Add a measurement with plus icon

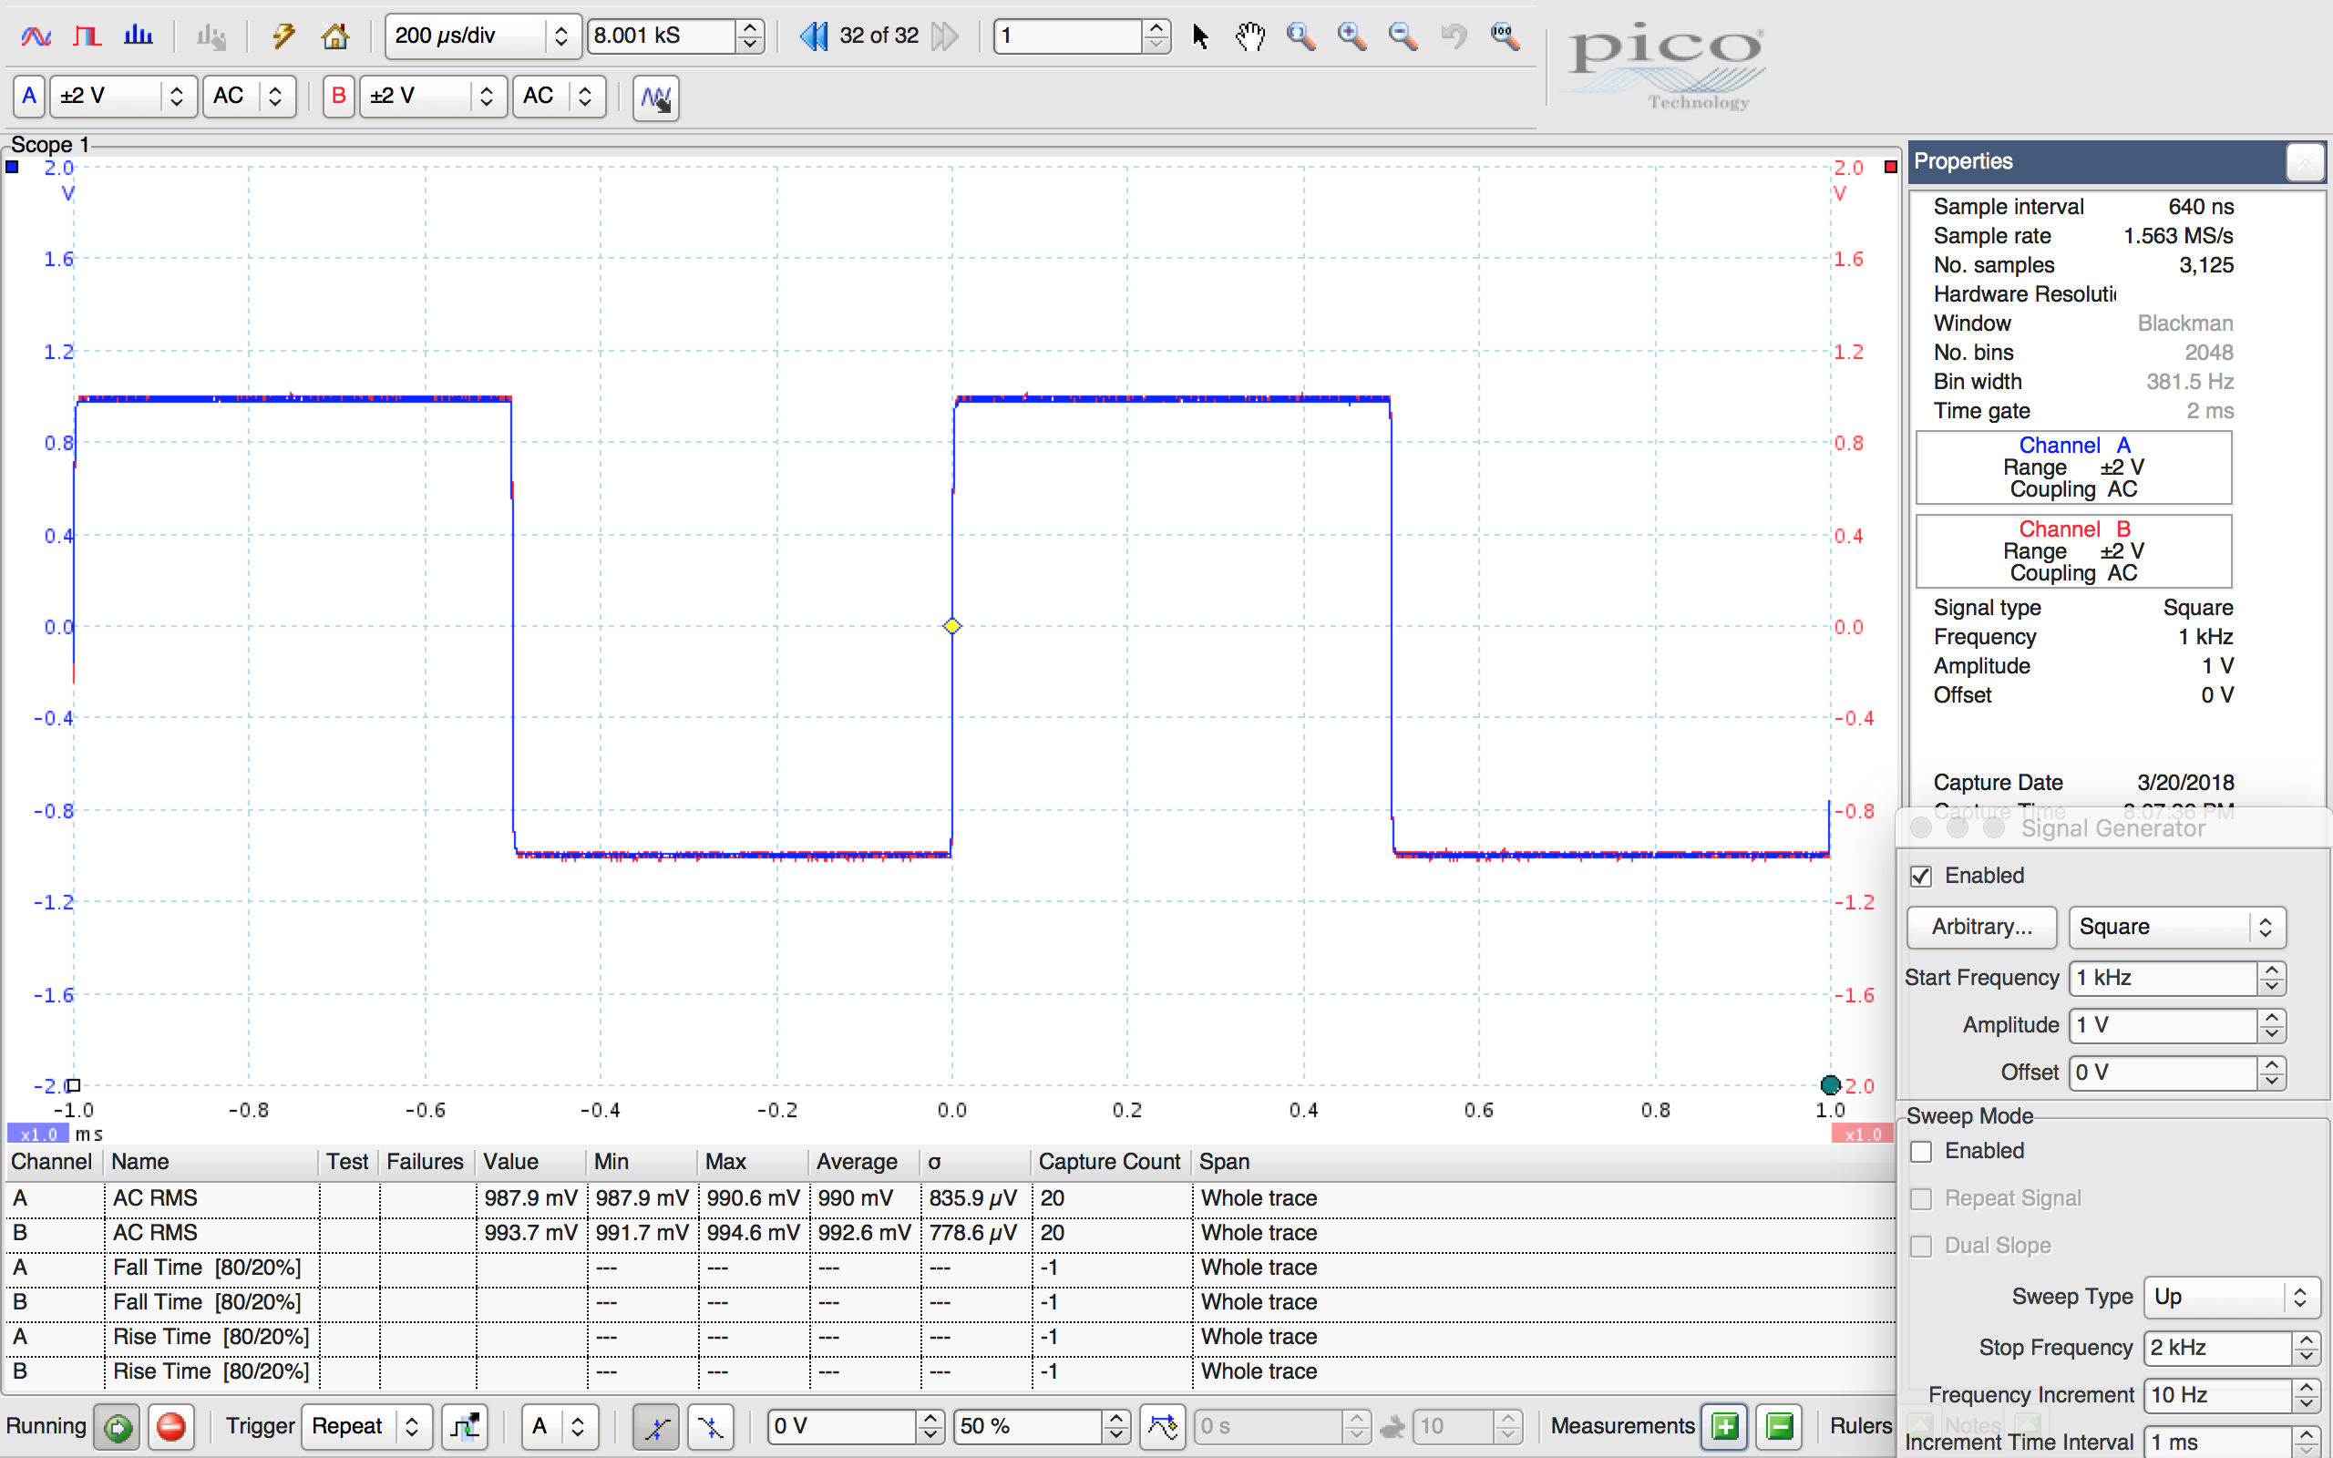pyautogui.click(x=1726, y=1426)
